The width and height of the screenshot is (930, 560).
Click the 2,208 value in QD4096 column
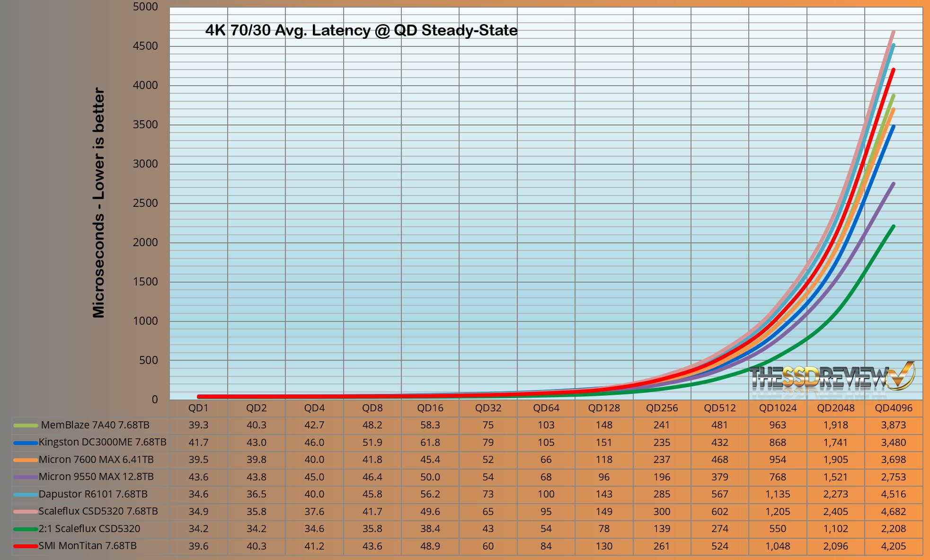893,529
